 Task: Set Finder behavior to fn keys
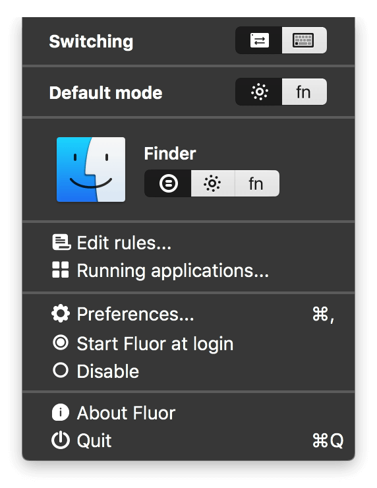pyautogui.click(x=257, y=183)
